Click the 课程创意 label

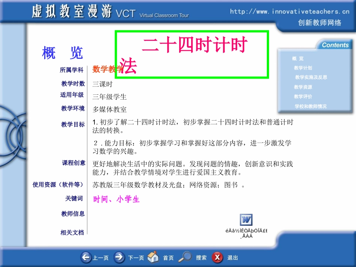click(x=73, y=163)
